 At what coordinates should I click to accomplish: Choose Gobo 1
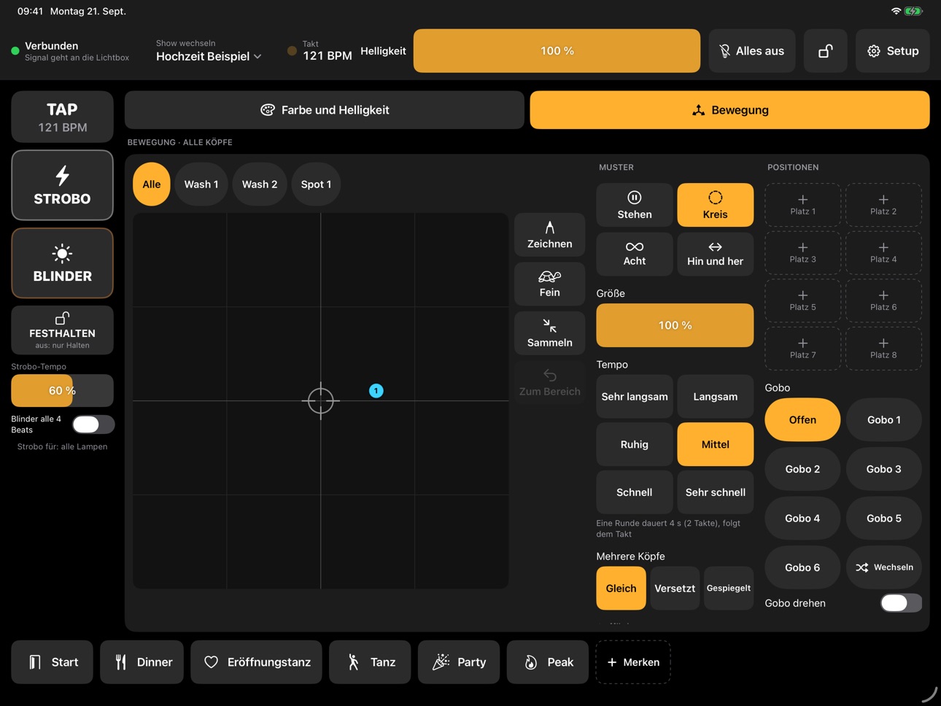[x=883, y=420]
